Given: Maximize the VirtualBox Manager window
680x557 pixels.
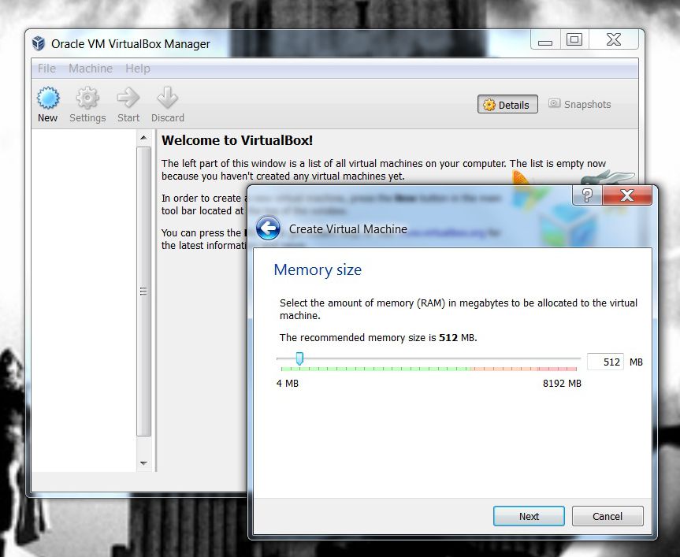Looking at the screenshot, I should point(574,40).
